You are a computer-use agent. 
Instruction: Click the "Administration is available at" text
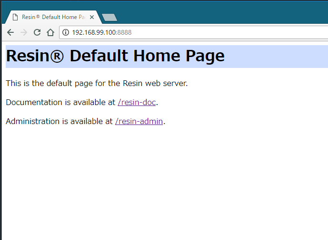click(x=59, y=121)
